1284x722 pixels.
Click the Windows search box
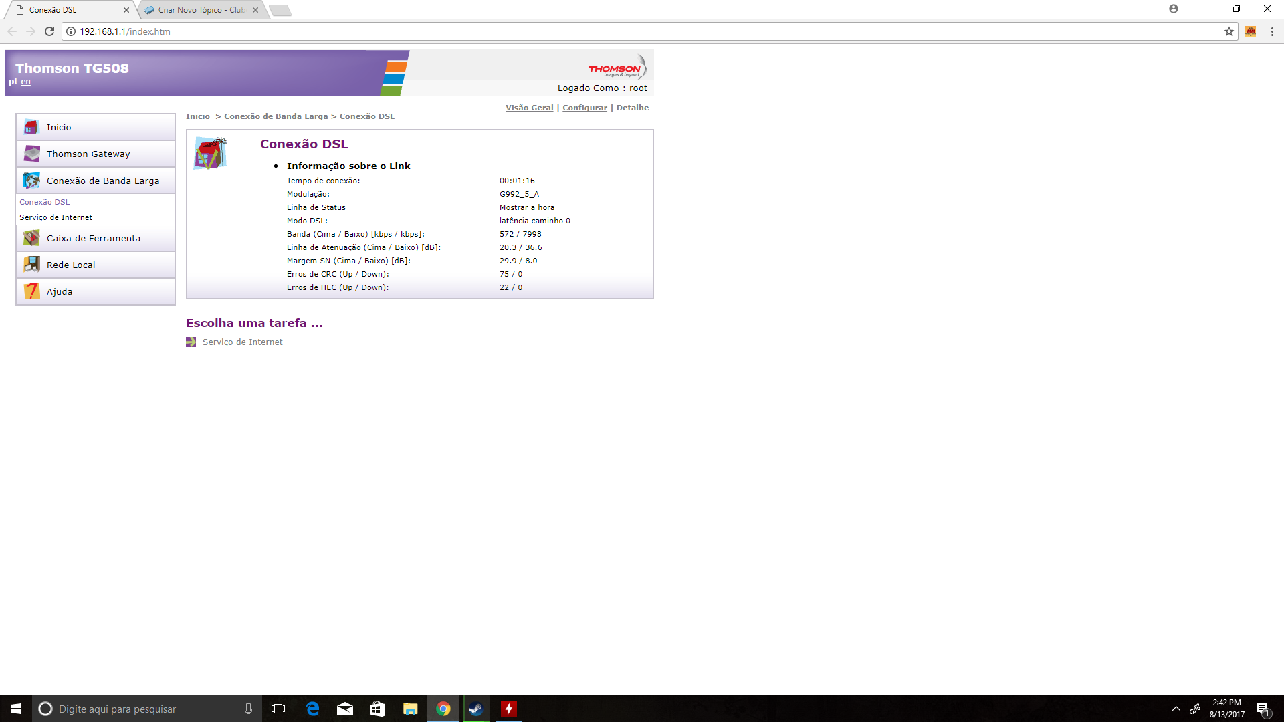click(147, 709)
